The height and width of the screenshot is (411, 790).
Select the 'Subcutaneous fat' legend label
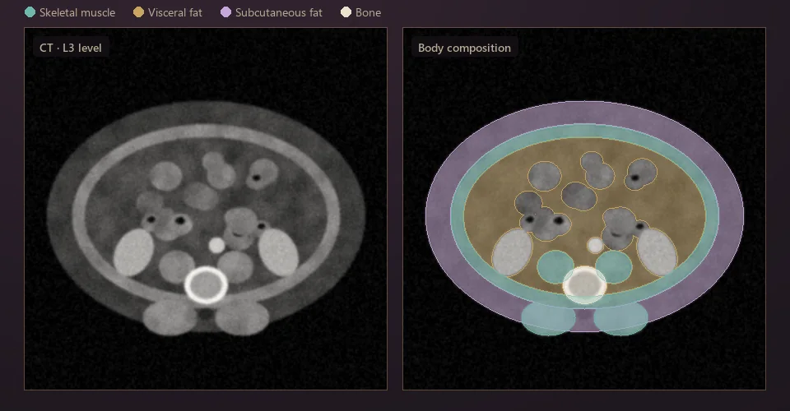click(279, 12)
